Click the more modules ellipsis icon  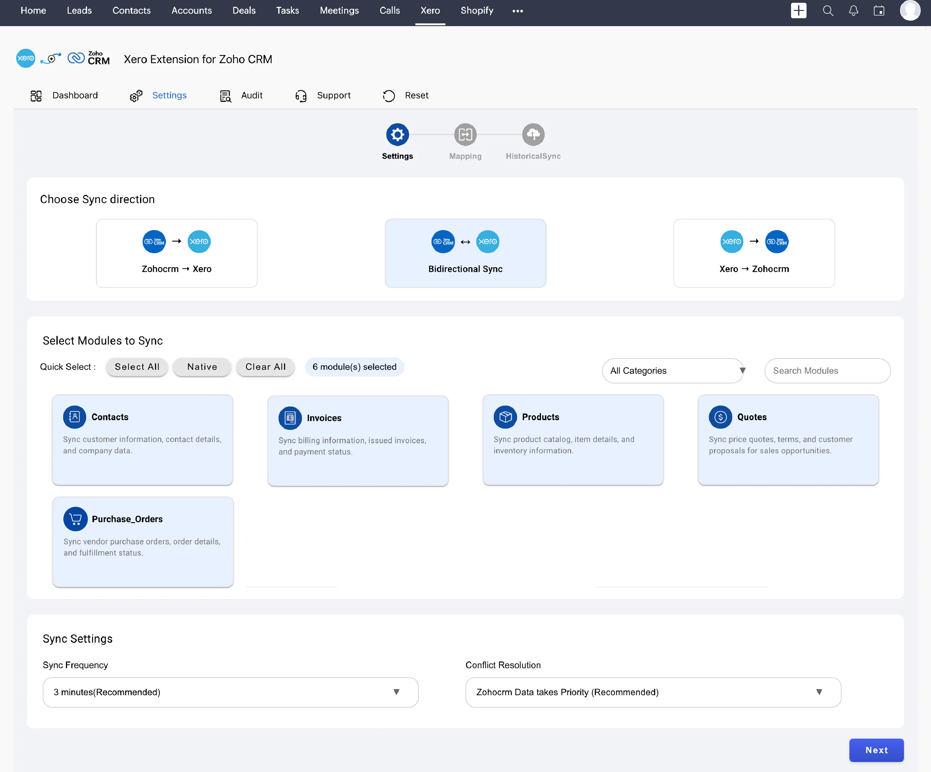tap(517, 11)
